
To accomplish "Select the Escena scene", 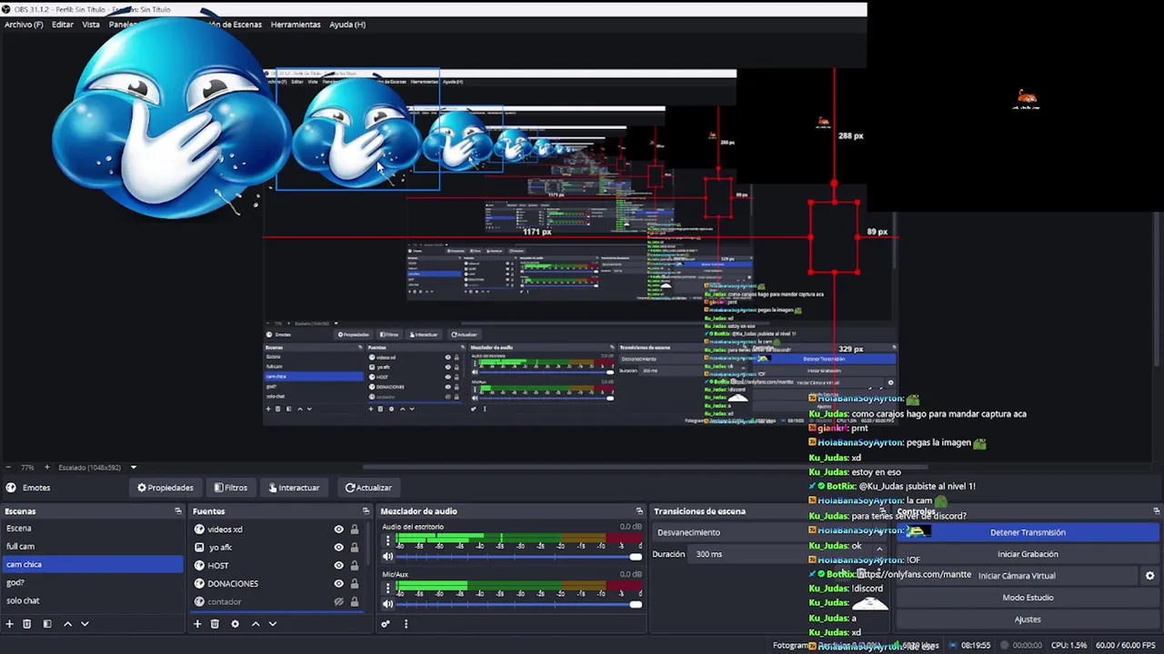I will (92, 529).
